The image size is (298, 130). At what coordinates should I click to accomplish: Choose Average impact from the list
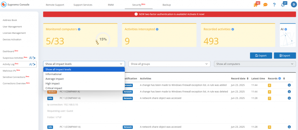(84, 79)
